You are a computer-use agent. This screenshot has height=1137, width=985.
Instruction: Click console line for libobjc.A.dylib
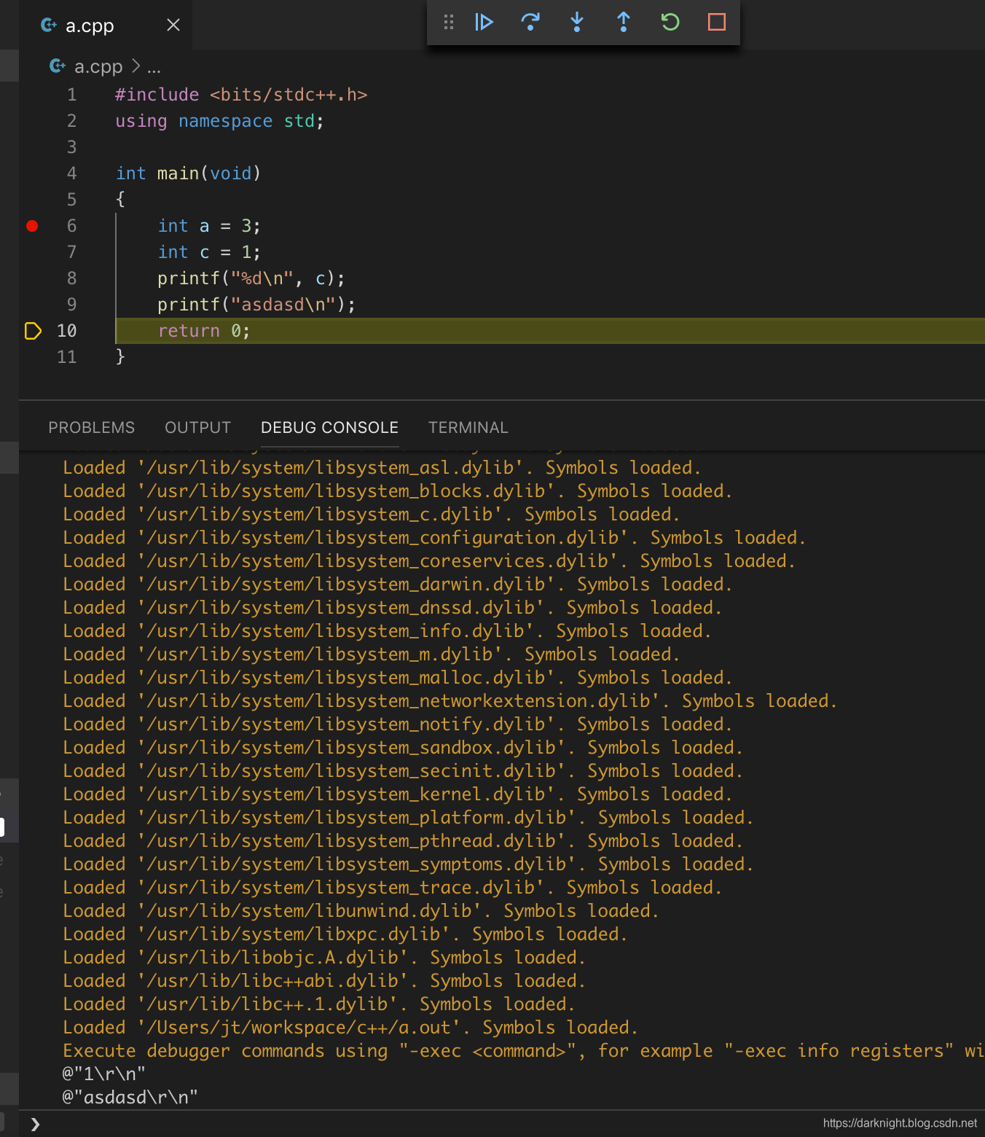coord(324,958)
